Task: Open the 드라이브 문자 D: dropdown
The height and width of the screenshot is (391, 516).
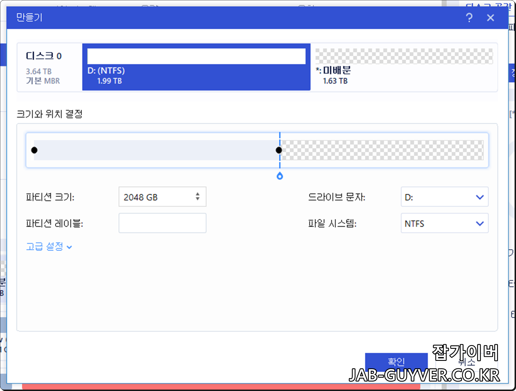Action: coord(445,197)
